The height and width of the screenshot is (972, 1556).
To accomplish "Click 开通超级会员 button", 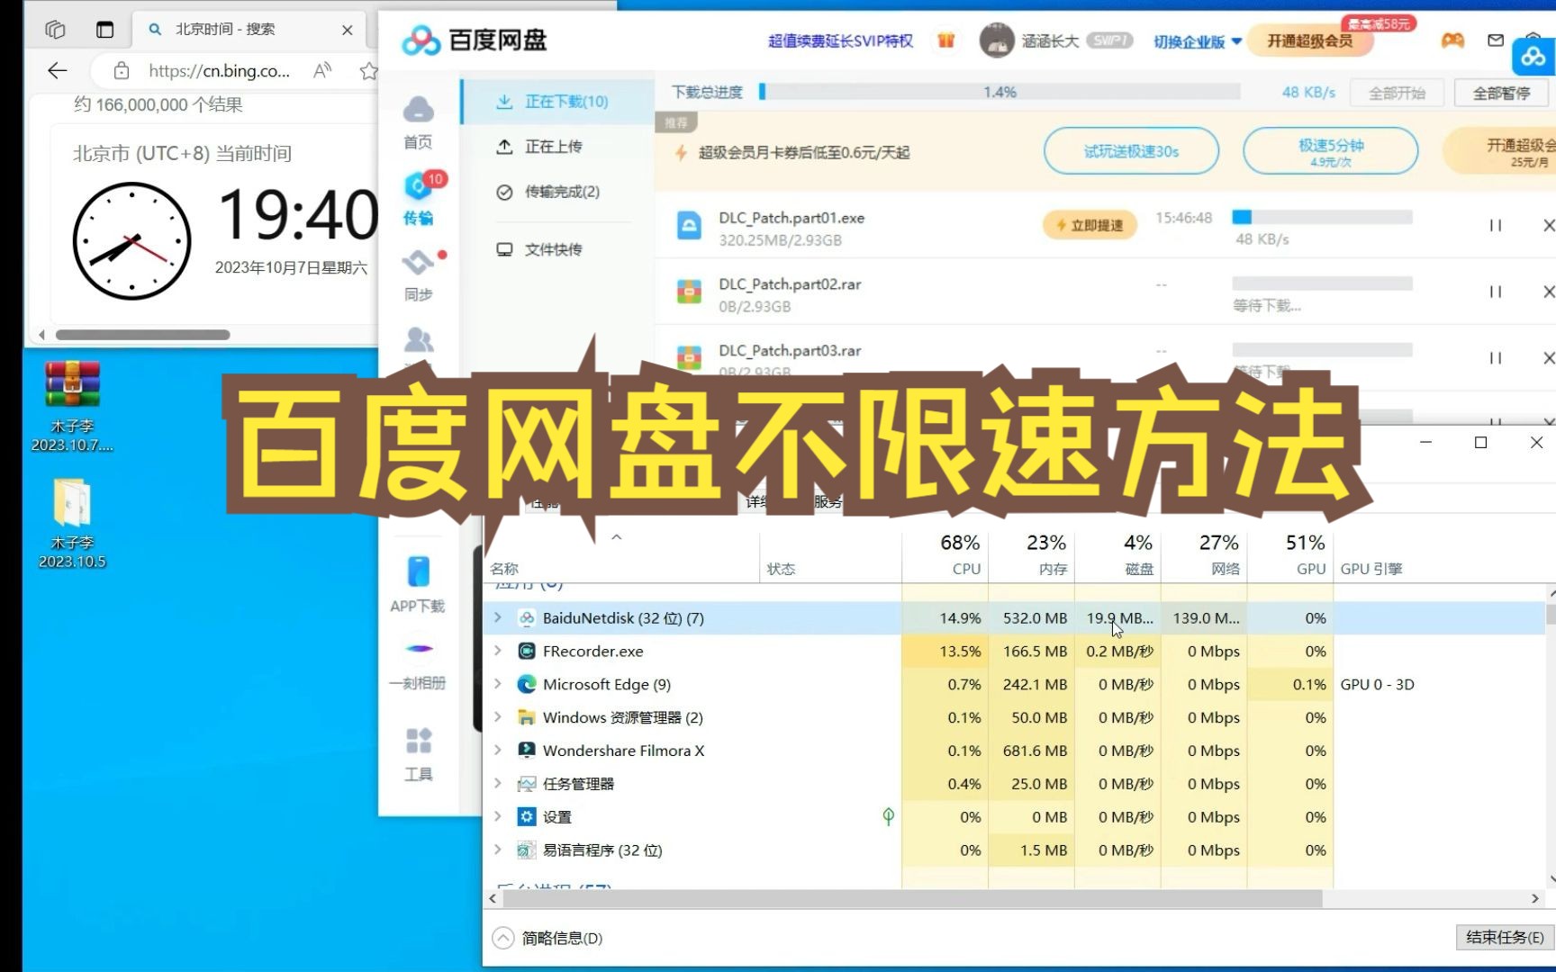I will coord(1309,41).
